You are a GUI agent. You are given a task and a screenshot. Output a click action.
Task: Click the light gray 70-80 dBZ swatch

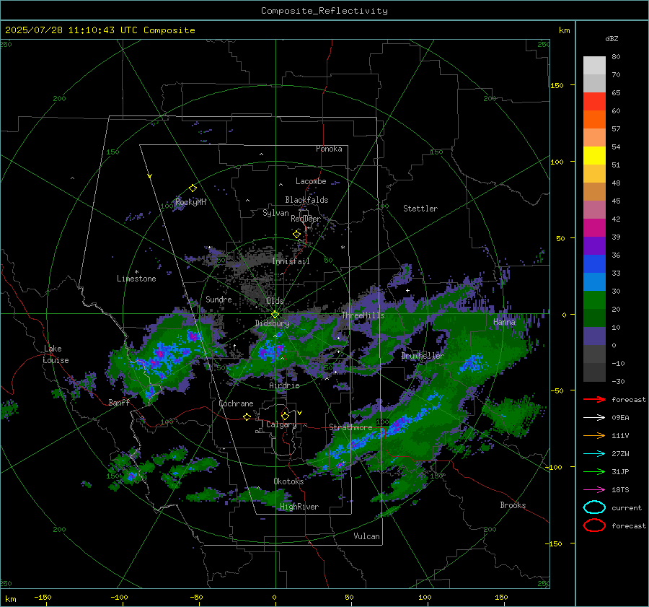594,66
